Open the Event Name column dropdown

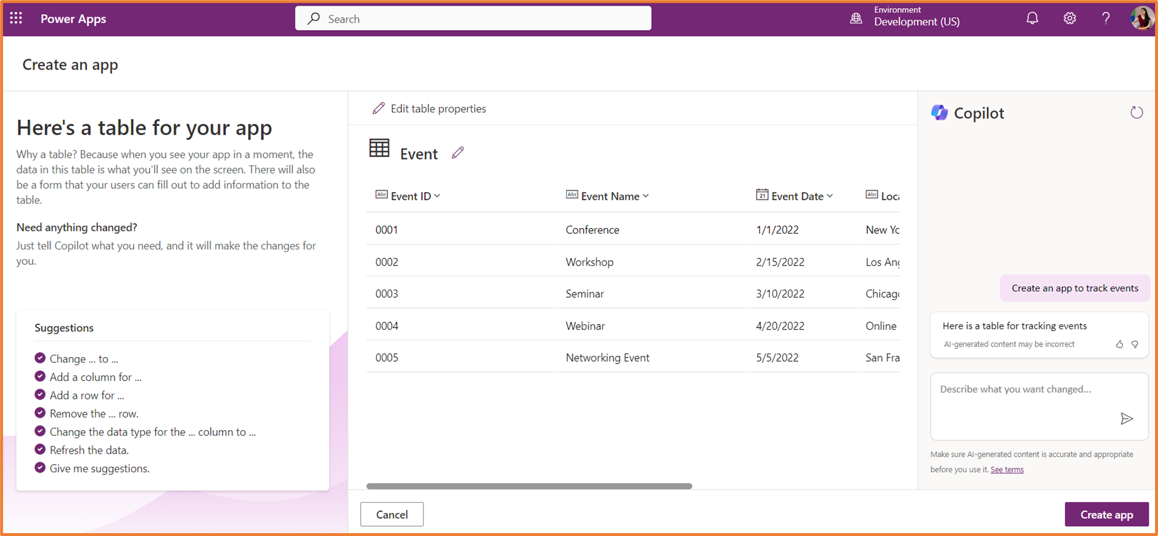(646, 196)
